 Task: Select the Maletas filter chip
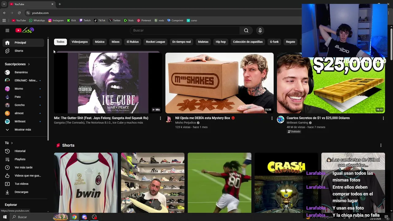point(203,42)
